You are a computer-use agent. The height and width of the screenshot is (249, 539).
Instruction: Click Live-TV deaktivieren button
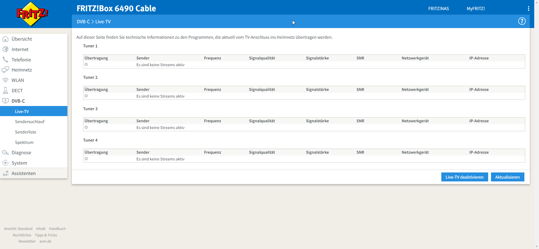tap(465, 177)
